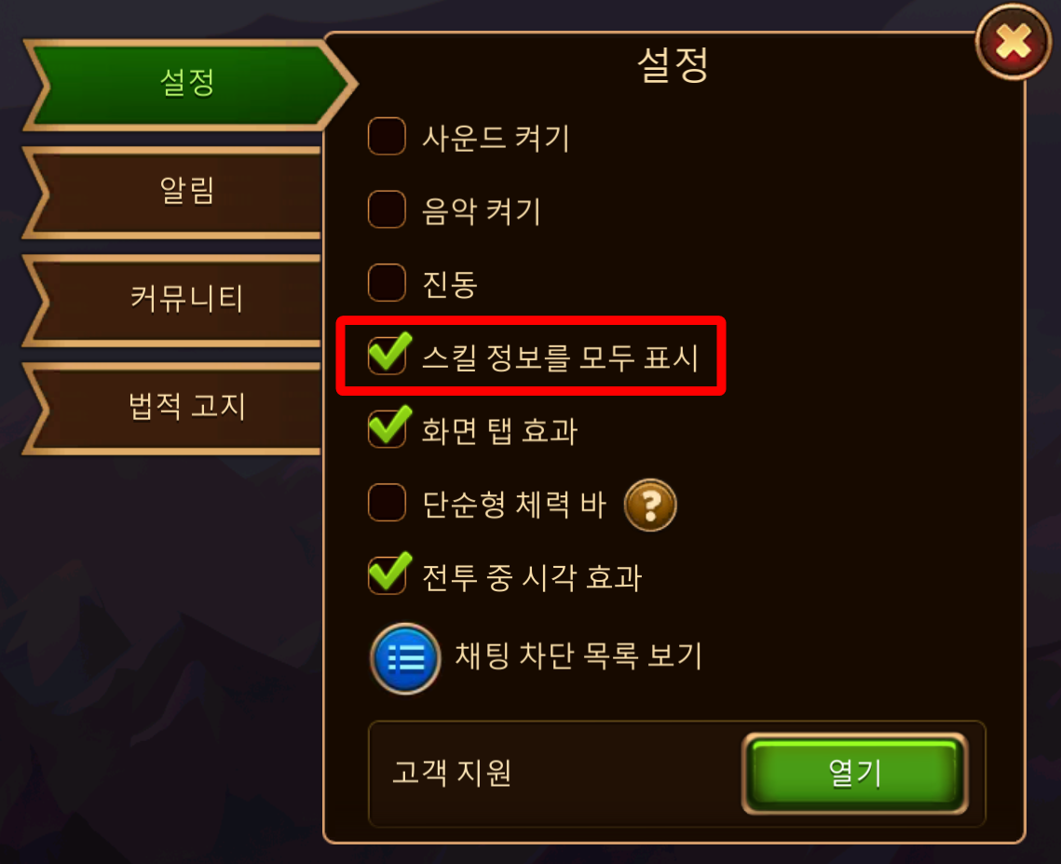Close settings with the red X icon
Image resolution: width=1061 pixels, height=864 pixels.
(1013, 42)
